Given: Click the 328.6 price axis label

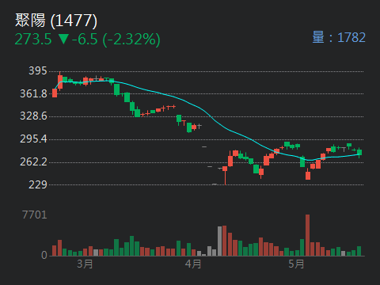Looking at the screenshot, I should (x=33, y=116).
